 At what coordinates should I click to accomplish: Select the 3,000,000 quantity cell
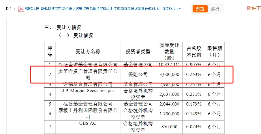click(x=169, y=74)
